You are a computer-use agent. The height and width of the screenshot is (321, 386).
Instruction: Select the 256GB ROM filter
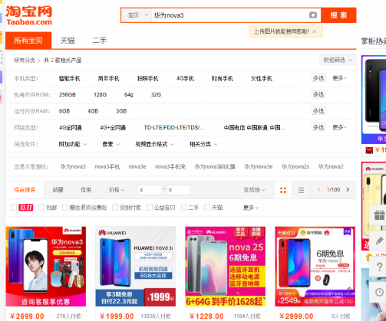[x=68, y=95]
